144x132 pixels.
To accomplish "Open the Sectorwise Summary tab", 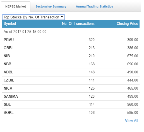I will coord(51,6).
